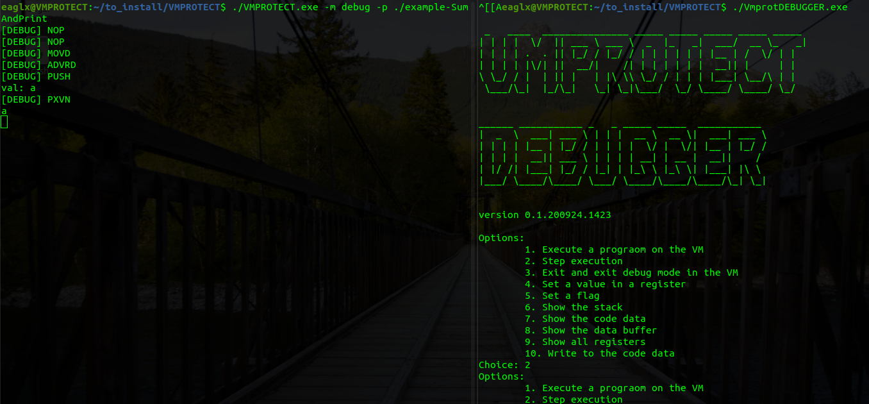The width and height of the screenshot is (869, 404).
Task: Click the './VMPROTECT.exe -m debug' command text
Action: coord(302,7)
